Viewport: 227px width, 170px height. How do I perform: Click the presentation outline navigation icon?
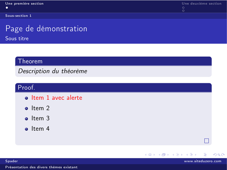point(205,155)
